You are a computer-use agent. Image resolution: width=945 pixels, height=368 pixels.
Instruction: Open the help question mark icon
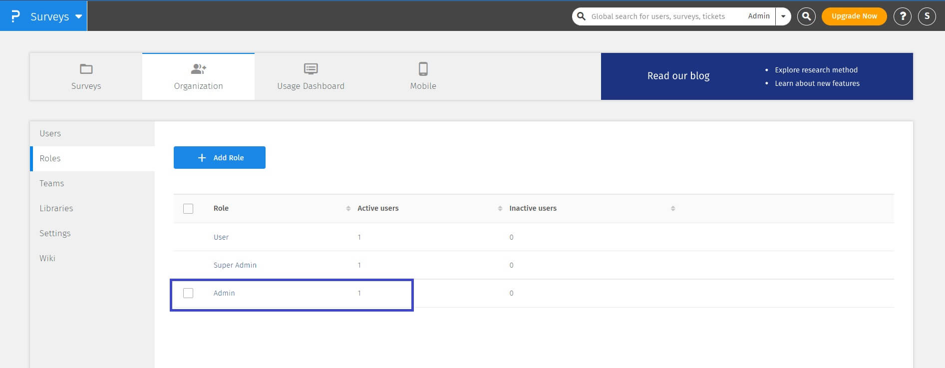point(903,16)
